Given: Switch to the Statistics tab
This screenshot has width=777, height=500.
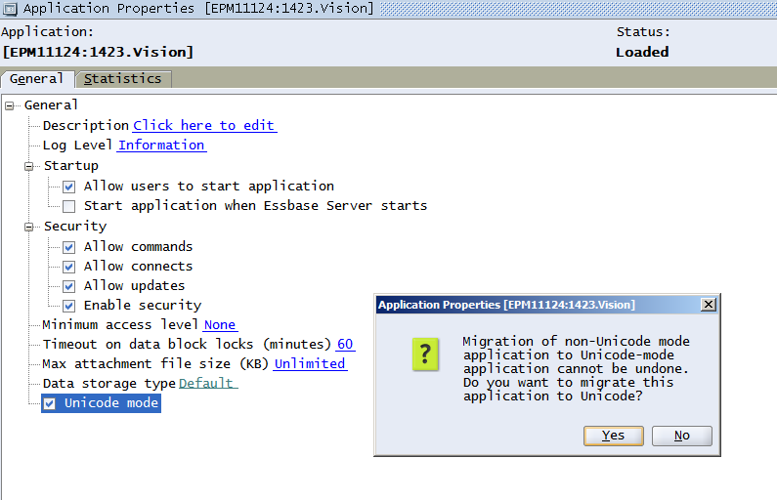Looking at the screenshot, I should [x=123, y=79].
